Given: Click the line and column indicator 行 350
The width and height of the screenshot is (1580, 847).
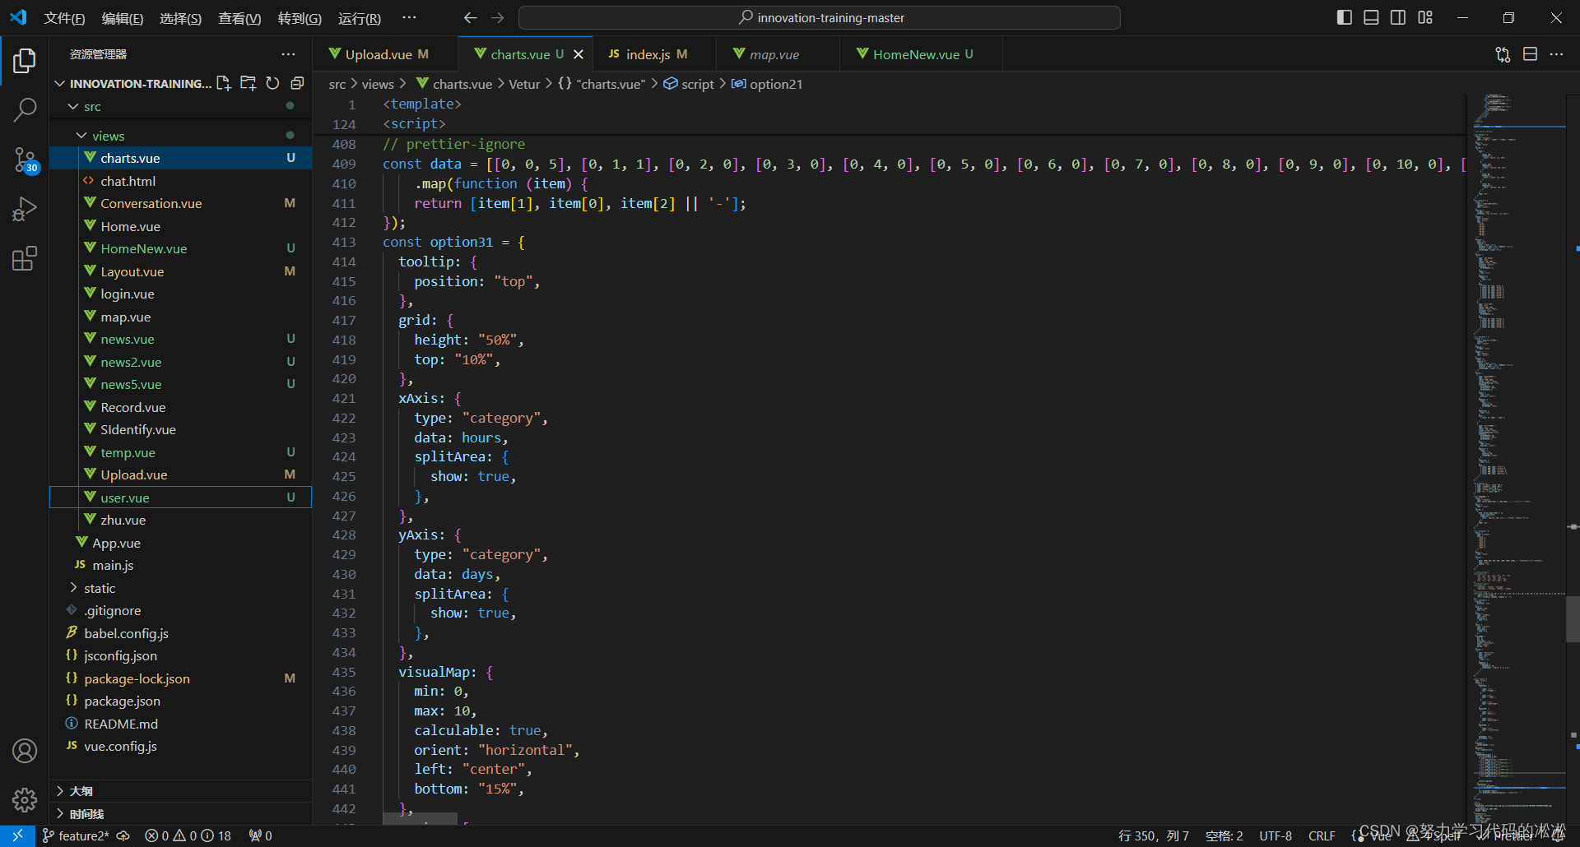Looking at the screenshot, I should (1153, 835).
